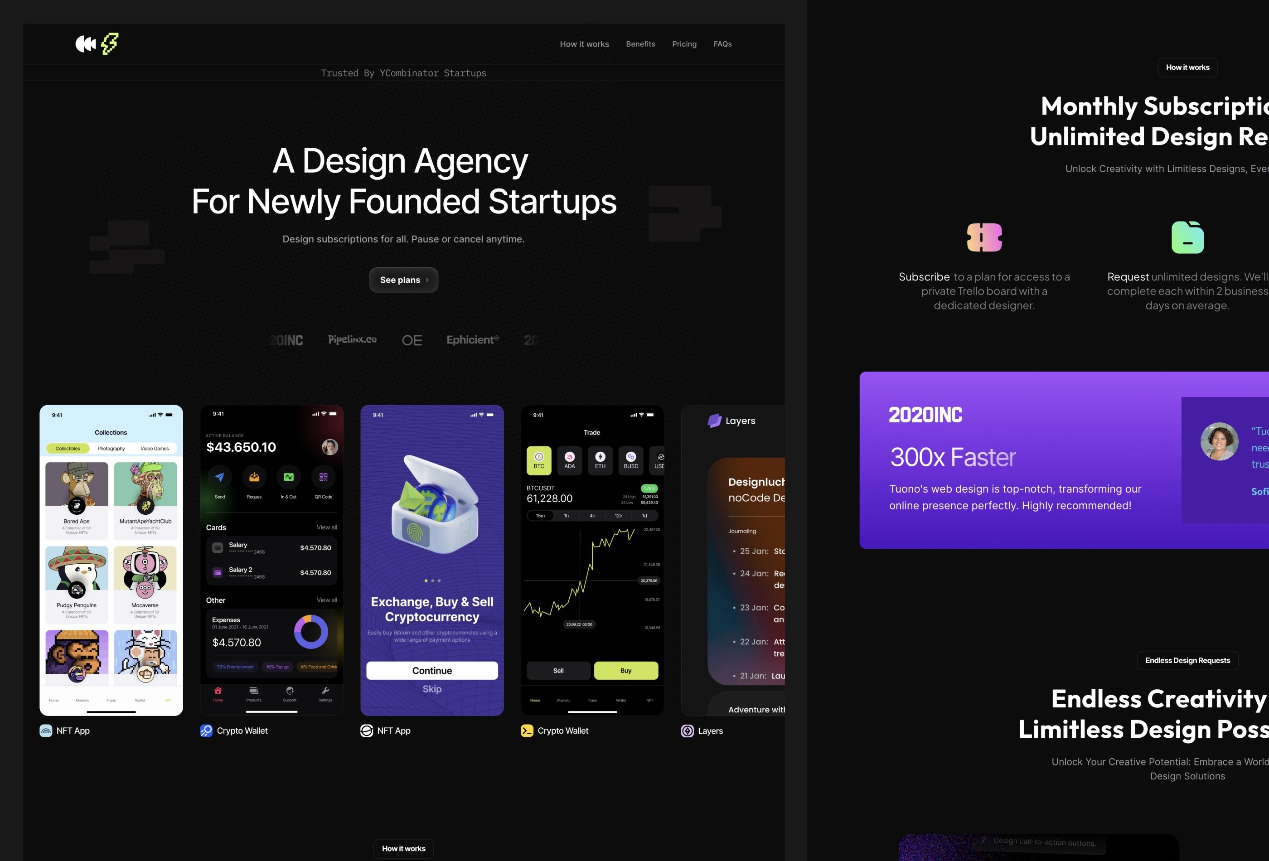Viewport: 1269px width, 861px height.
Task: Open the FAQs section tab
Action: pyautogui.click(x=722, y=43)
